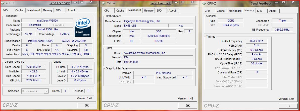
Task: Open Cache tab in the Memory timings window
Action: [221, 11]
